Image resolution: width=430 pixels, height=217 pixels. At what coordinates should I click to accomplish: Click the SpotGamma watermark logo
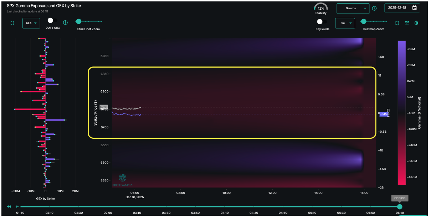click(122, 178)
